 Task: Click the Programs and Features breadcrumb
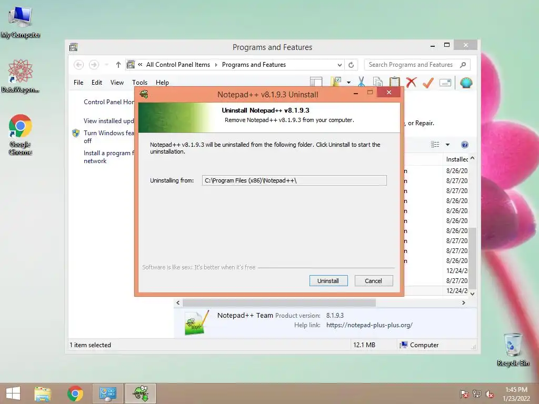tap(254, 65)
